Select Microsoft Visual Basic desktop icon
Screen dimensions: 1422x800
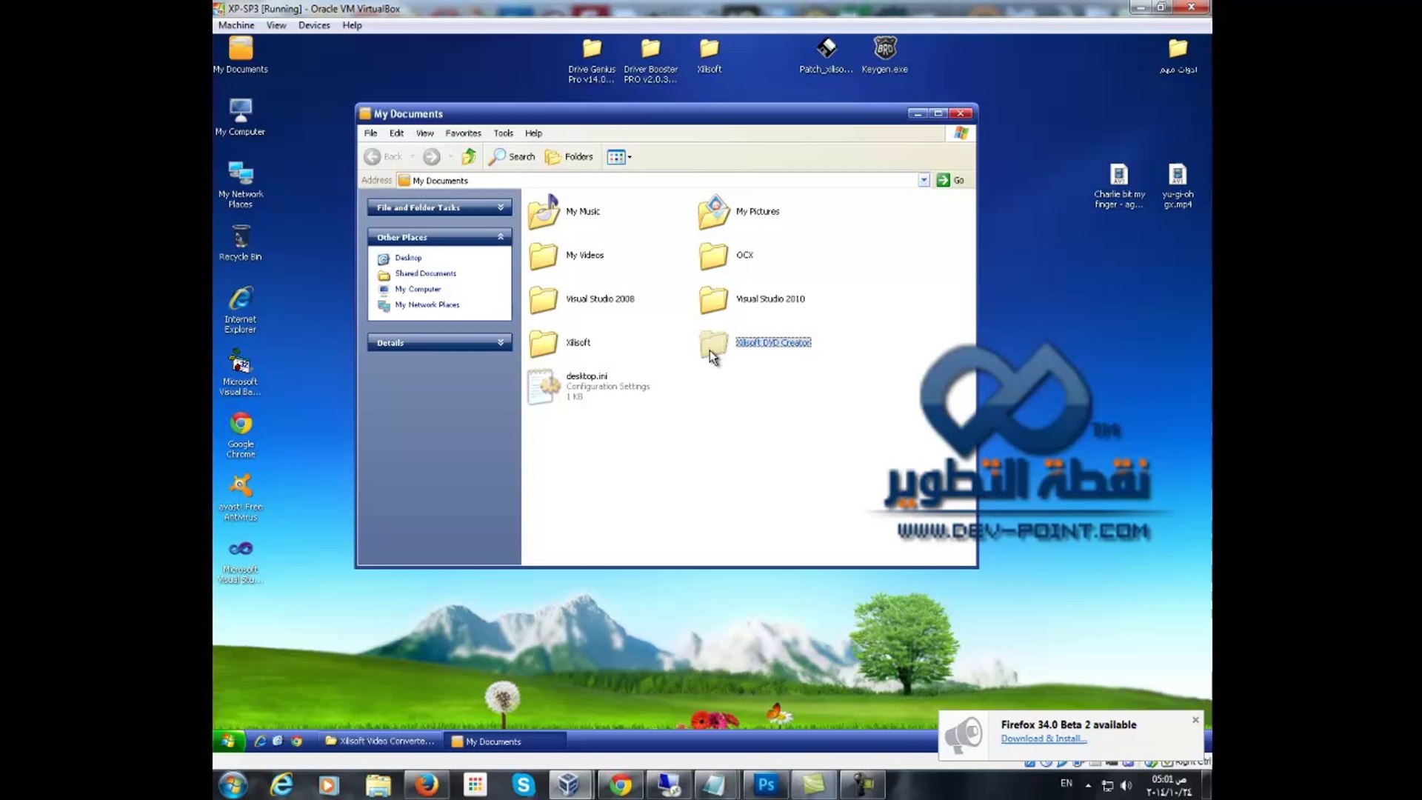[x=240, y=372]
